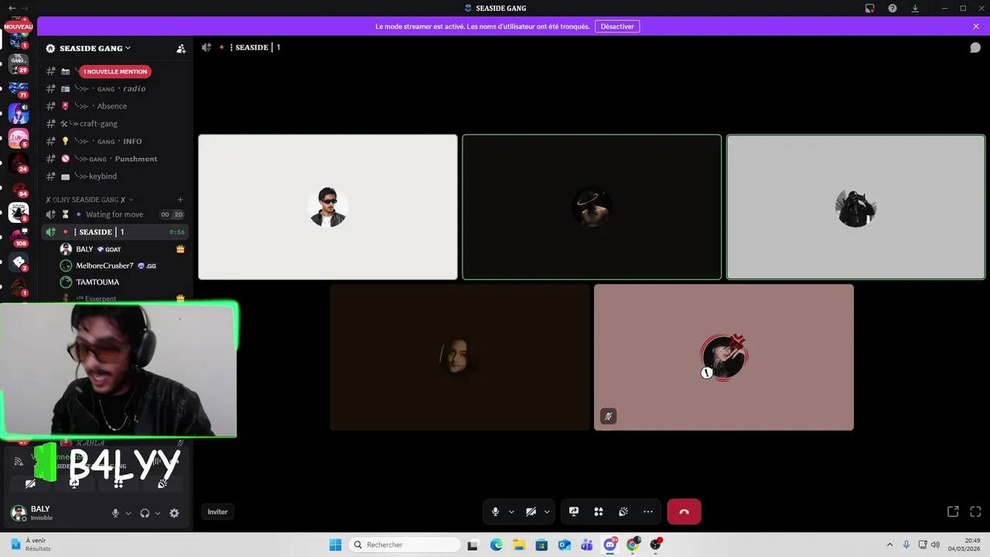Mute microphone in the BALY user panel
The width and height of the screenshot is (990, 557).
(x=115, y=513)
